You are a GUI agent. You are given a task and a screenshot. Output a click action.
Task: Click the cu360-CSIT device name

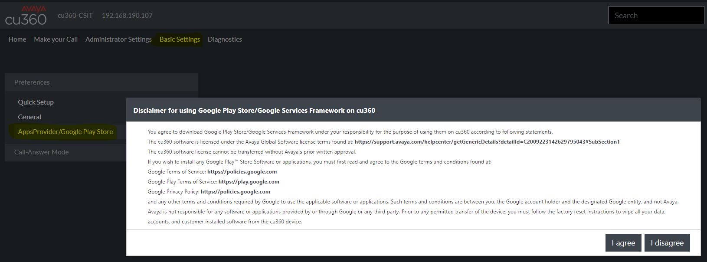(75, 15)
